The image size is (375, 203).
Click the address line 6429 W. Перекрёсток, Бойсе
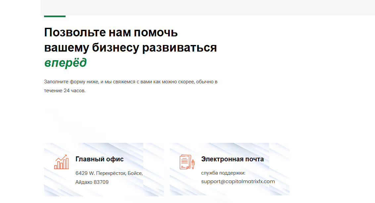click(x=109, y=173)
